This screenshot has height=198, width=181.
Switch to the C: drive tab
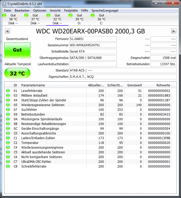click(x=102, y=19)
